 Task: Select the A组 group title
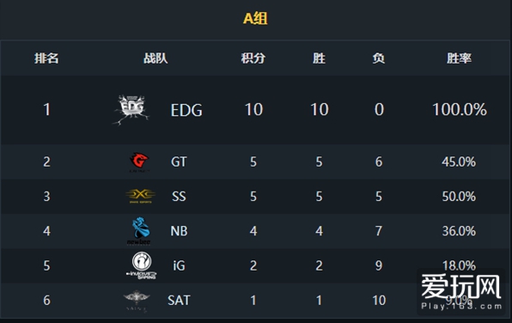click(x=255, y=18)
